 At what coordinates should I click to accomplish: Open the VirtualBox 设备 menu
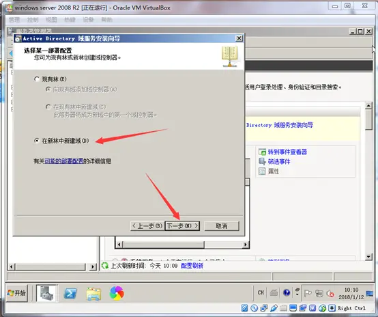click(88, 20)
